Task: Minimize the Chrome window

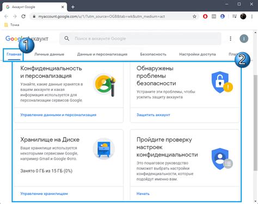Action: (x=227, y=4)
